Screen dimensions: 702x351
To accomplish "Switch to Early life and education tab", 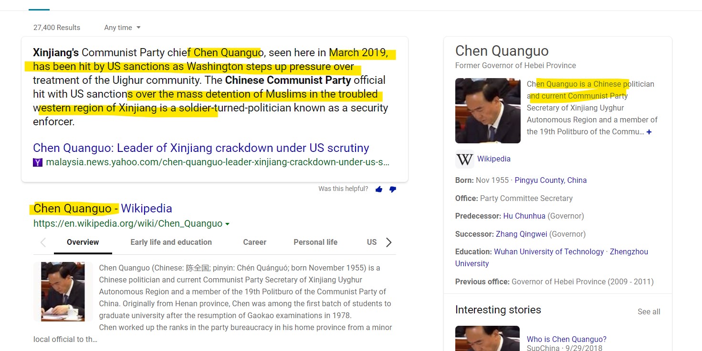I will click(x=171, y=242).
